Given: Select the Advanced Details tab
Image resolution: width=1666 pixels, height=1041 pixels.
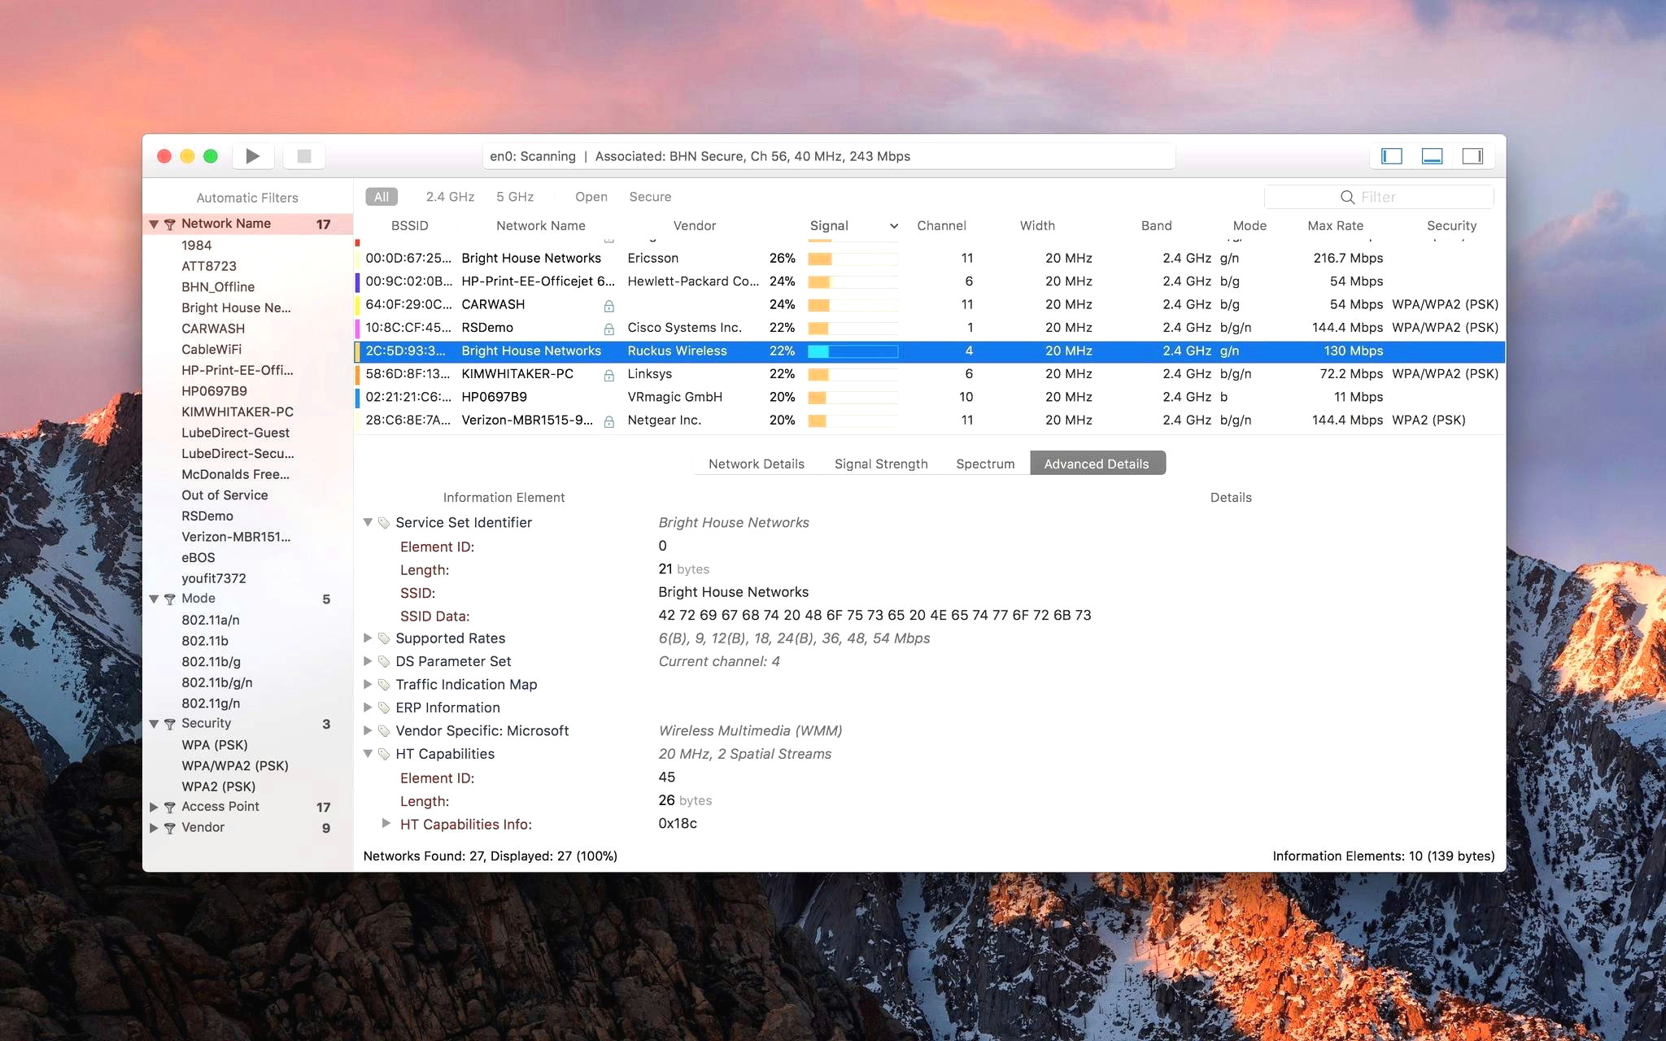Looking at the screenshot, I should pyautogui.click(x=1094, y=463).
